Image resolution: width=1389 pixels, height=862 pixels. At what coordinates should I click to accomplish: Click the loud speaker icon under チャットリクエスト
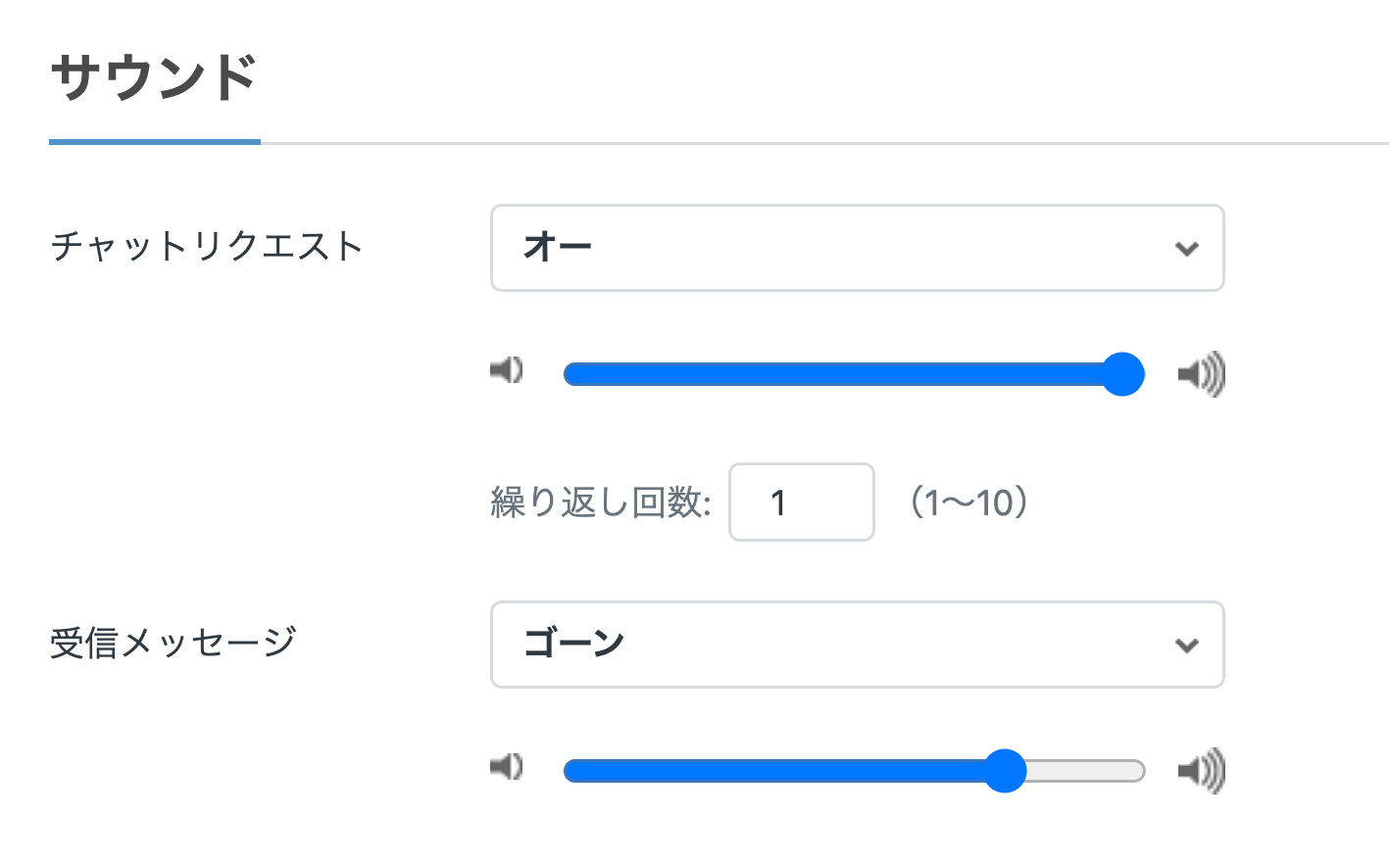[1201, 373]
